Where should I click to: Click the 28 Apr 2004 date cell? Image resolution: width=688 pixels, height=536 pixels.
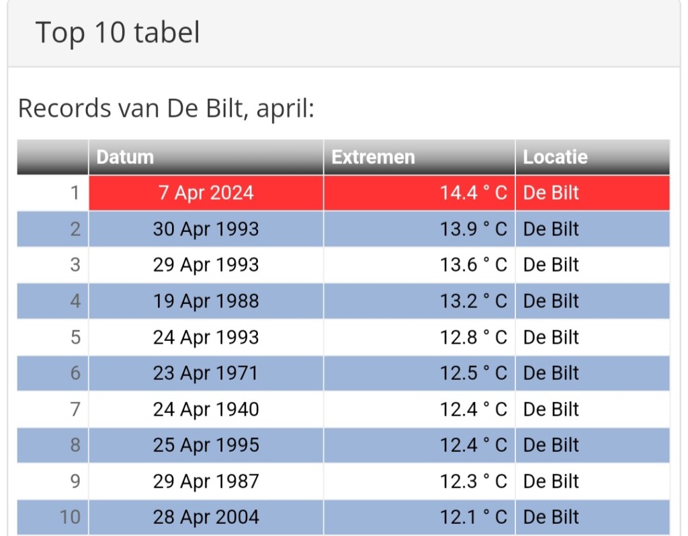pyautogui.click(x=206, y=518)
